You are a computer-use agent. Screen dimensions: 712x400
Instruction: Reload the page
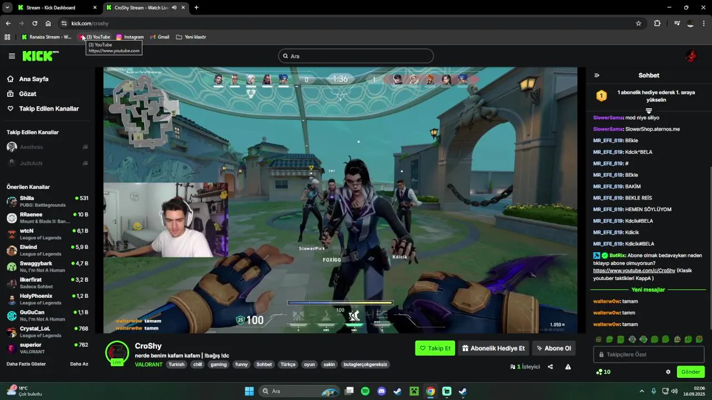tap(34, 23)
